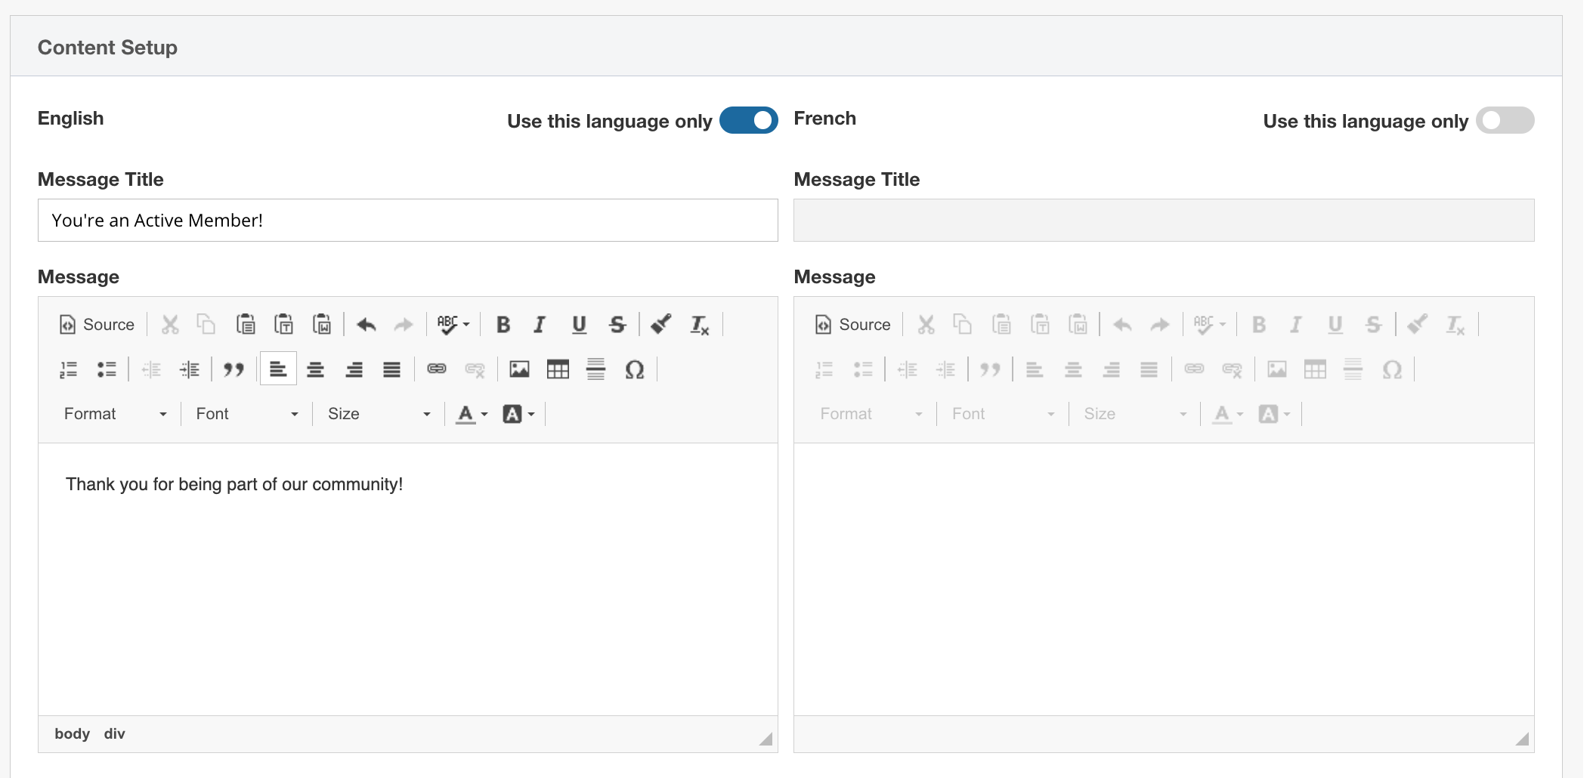Toggle Source view in English editor
This screenshot has height=778, width=1593.
(x=97, y=325)
